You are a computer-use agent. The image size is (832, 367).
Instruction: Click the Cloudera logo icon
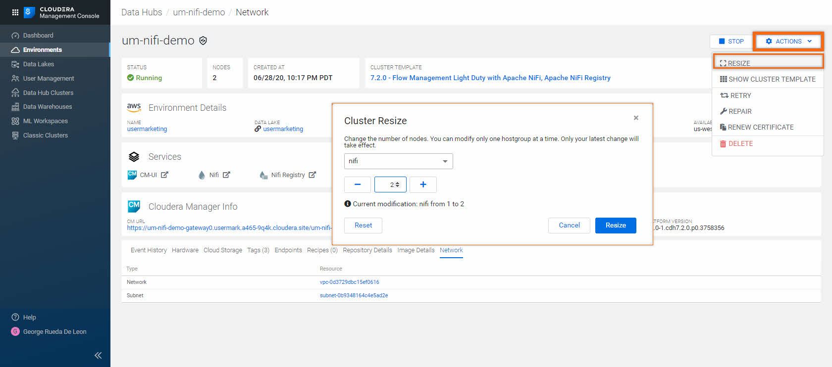coord(29,12)
